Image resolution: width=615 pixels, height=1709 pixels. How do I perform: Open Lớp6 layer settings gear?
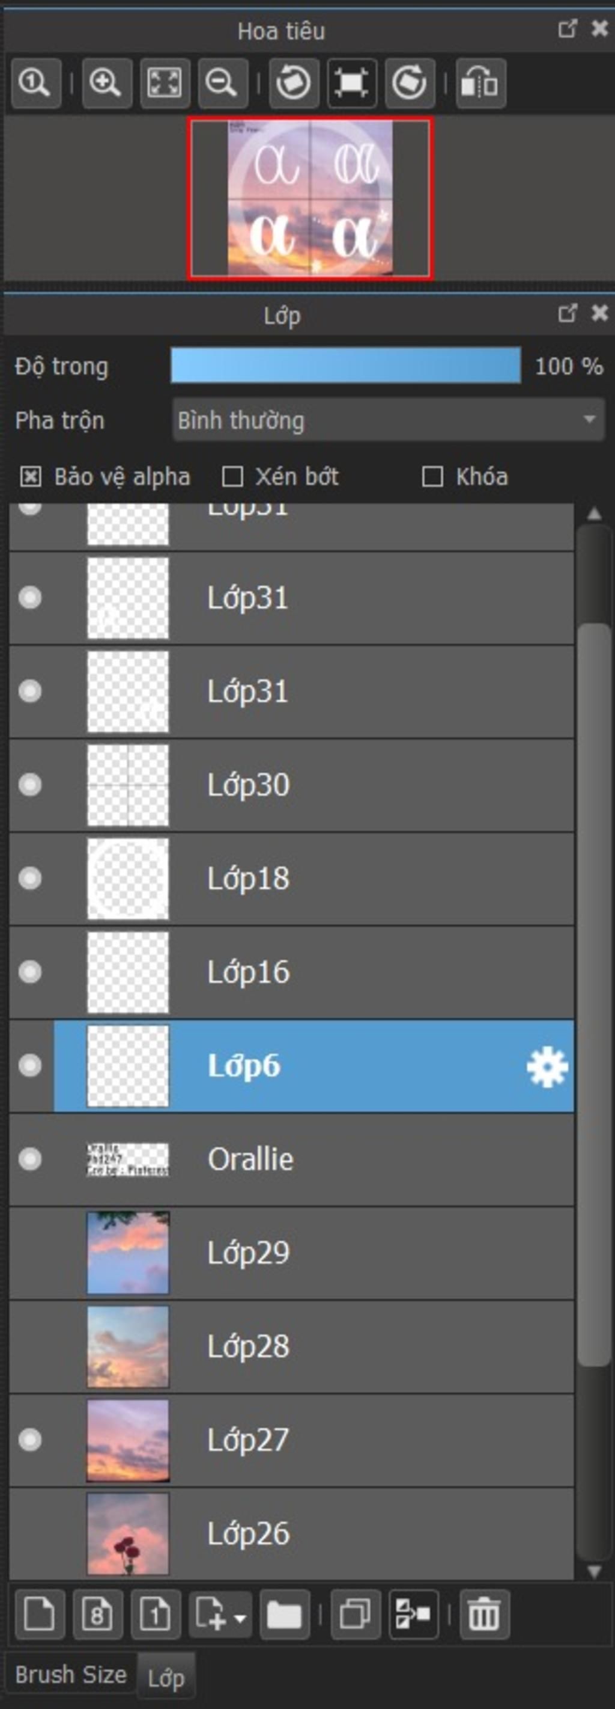[547, 1067]
